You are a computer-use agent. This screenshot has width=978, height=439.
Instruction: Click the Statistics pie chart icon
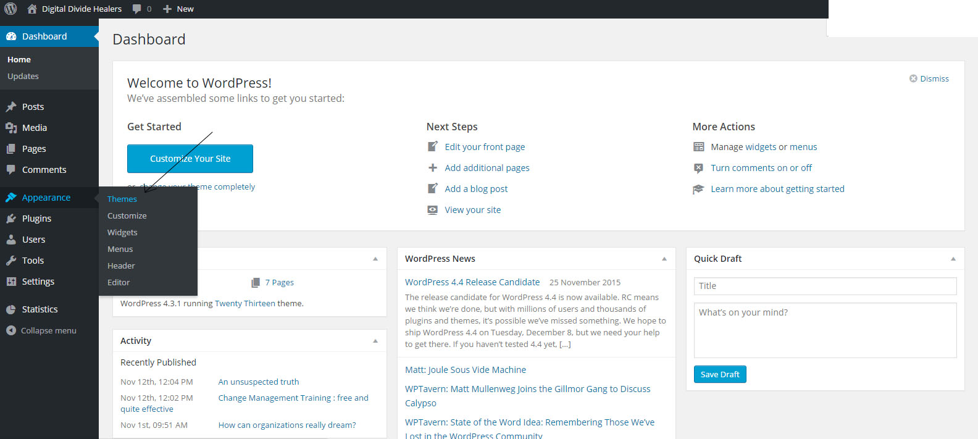pyautogui.click(x=11, y=309)
